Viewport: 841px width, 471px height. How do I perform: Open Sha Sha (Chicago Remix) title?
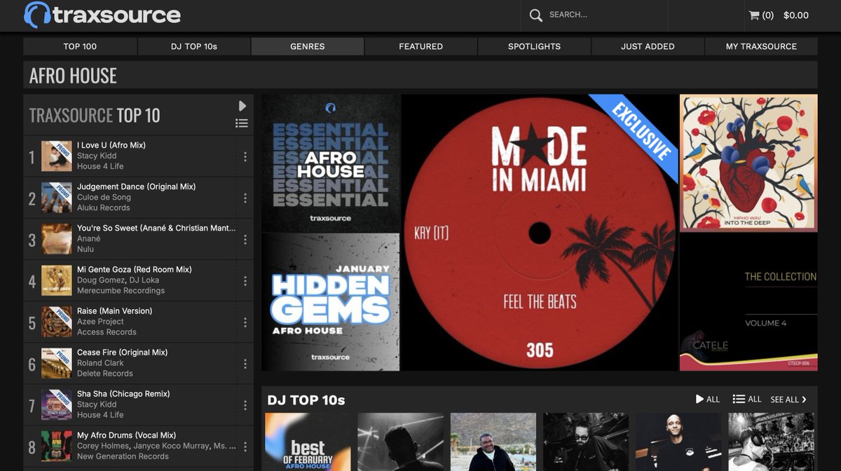coord(123,394)
